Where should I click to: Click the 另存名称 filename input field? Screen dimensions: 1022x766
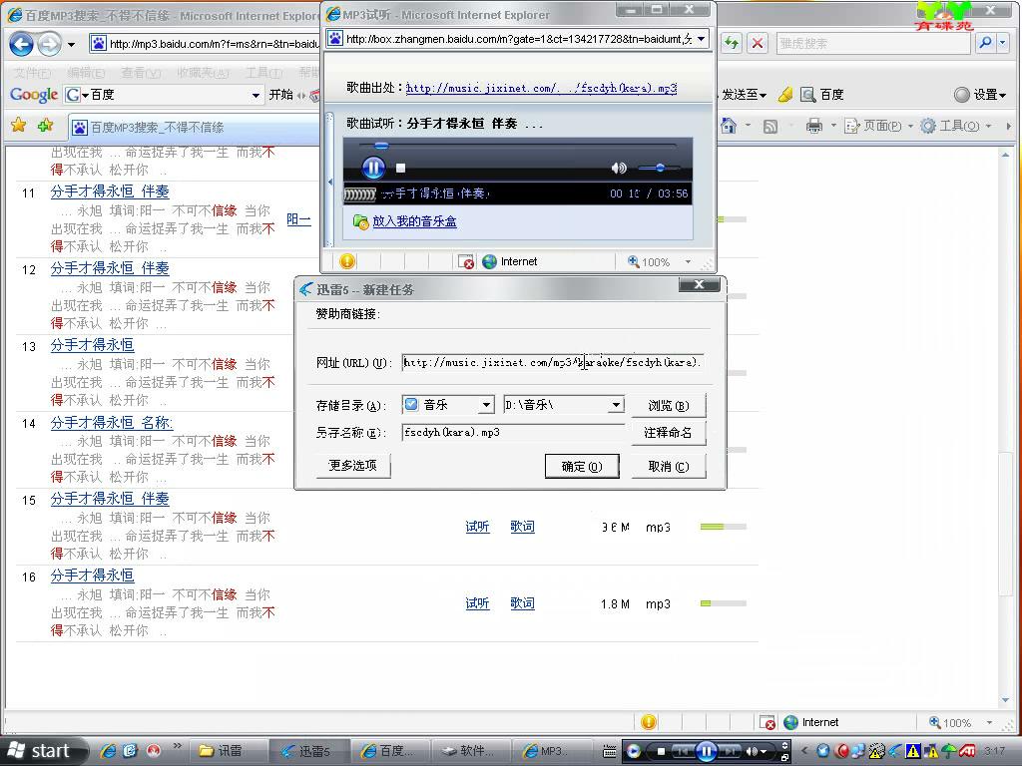(x=514, y=433)
